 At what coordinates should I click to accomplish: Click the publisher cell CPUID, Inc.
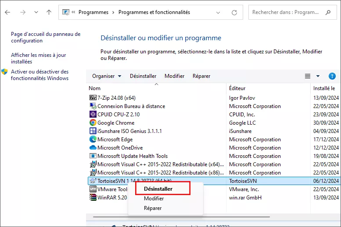click(x=242, y=114)
